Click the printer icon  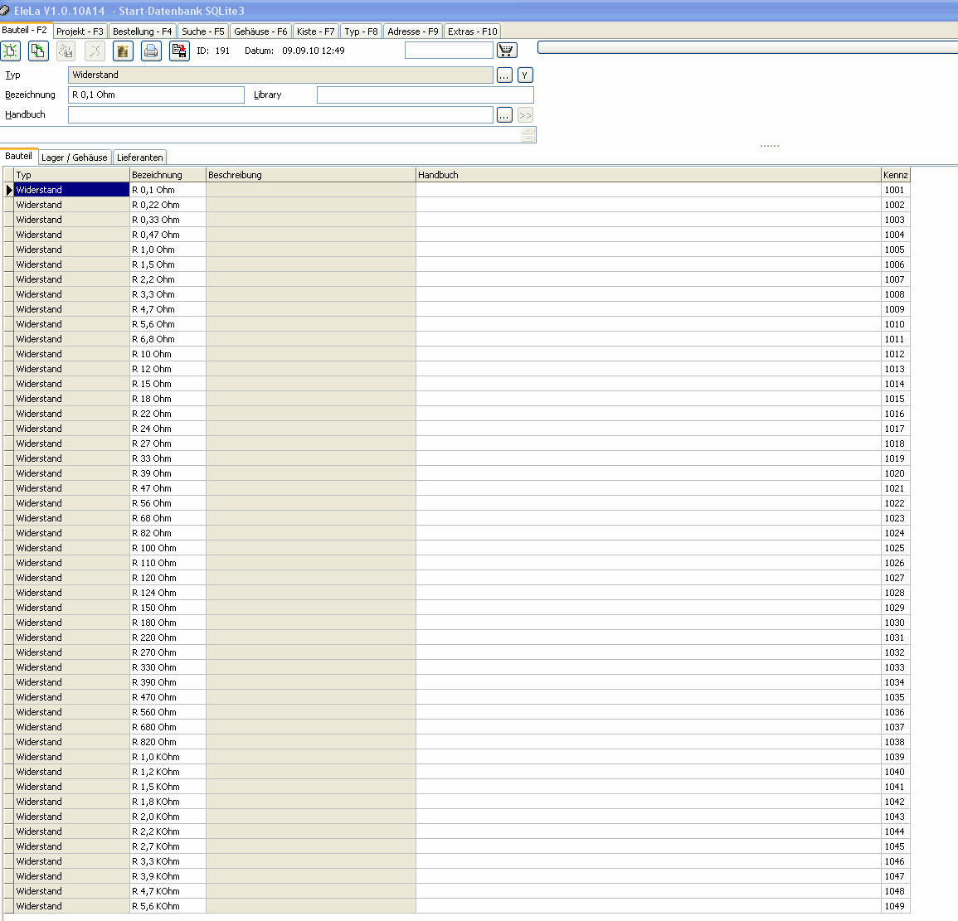pos(151,51)
